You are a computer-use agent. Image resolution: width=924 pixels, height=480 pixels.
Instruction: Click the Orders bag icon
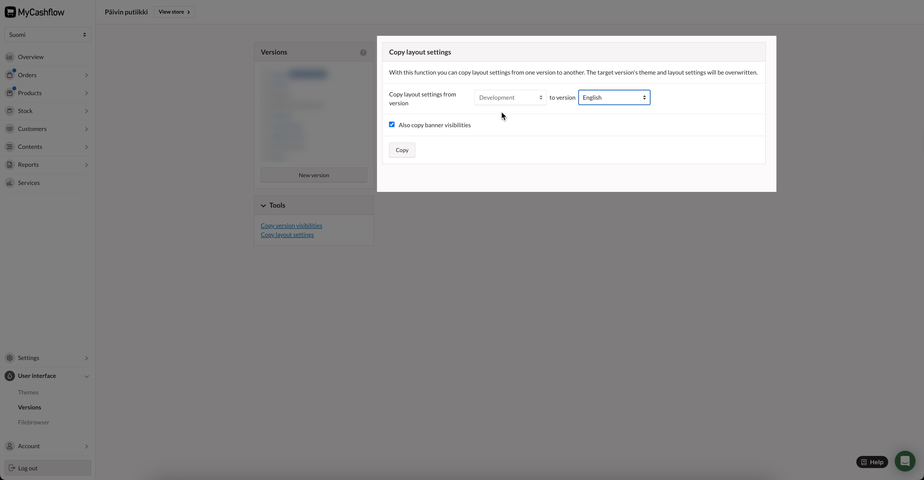pyautogui.click(x=10, y=75)
